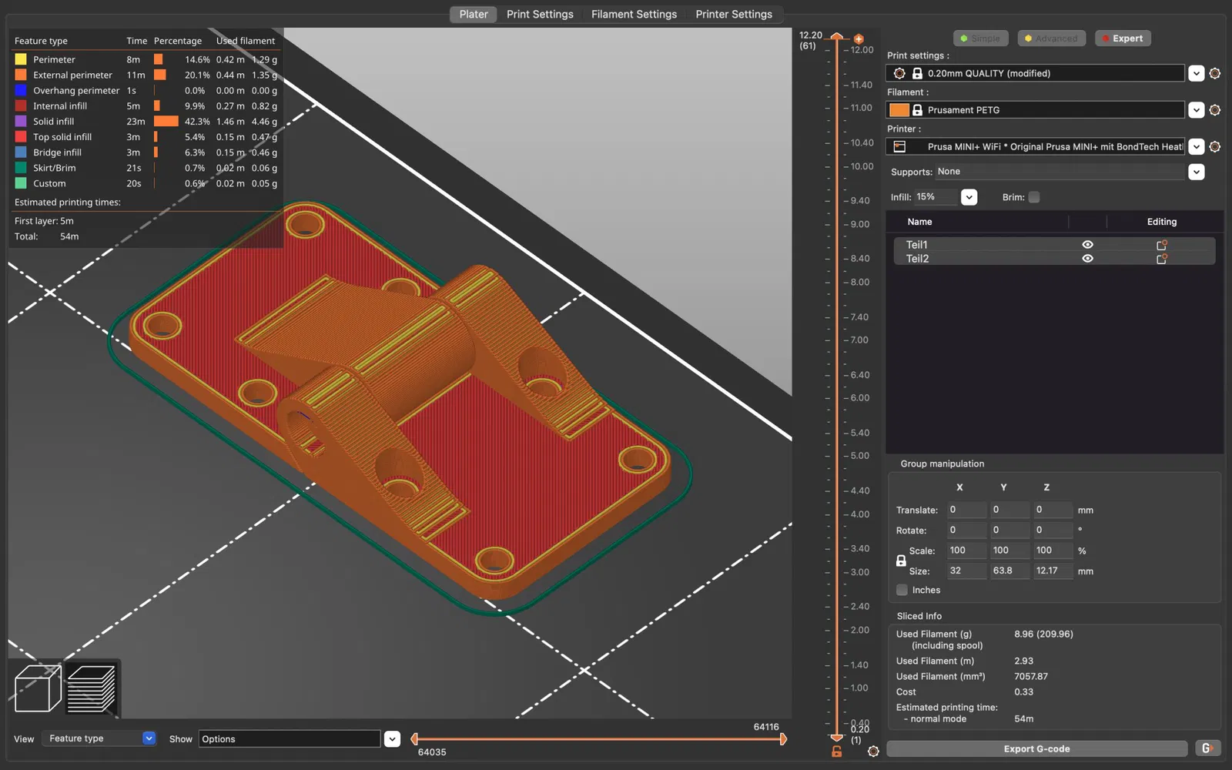Click the vertical slider gear icon
Viewport: 1232px width, 770px height.
click(x=873, y=751)
